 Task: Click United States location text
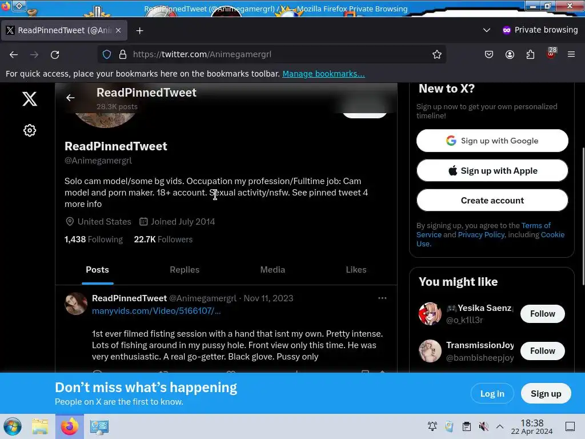pos(104,222)
